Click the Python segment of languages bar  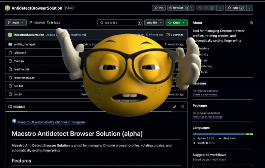pyautogui.click(x=219, y=134)
